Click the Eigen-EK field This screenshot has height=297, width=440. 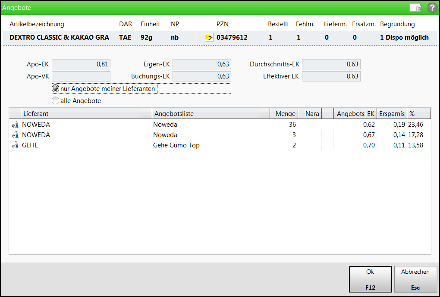tap(202, 64)
